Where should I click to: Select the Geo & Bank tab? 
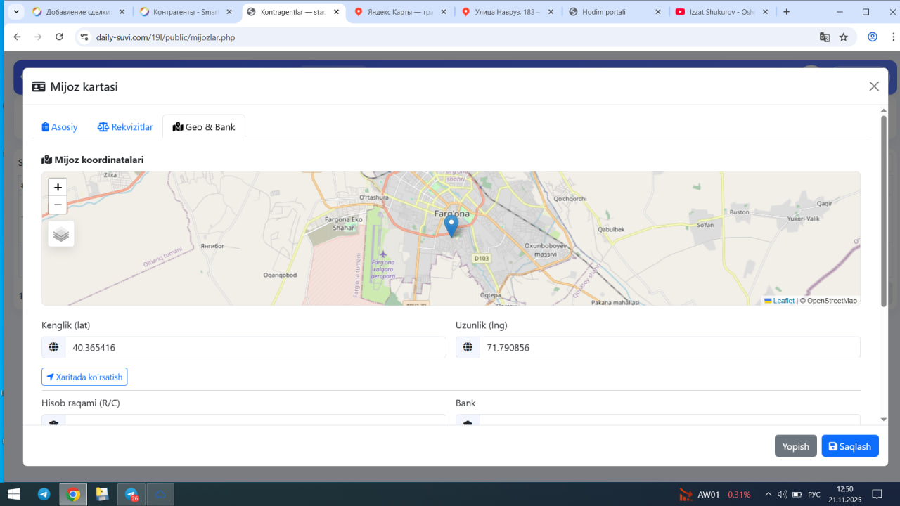[204, 127]
